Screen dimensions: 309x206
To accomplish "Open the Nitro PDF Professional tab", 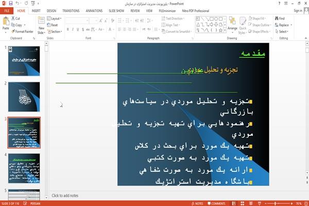I will [196, 11].
